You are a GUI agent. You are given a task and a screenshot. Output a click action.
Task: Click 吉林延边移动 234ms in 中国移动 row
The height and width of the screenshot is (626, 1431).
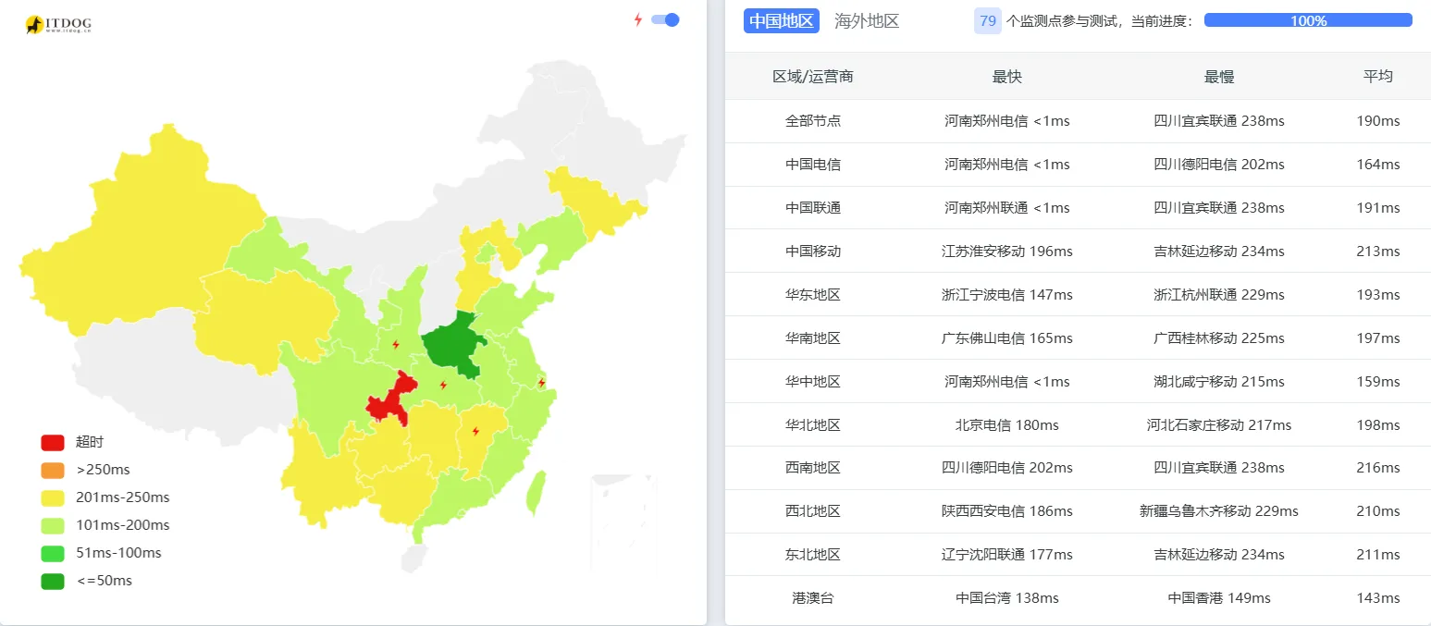(1219, 252)
